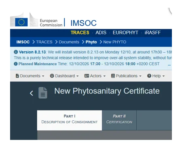Click the European Commission text logo
This screenshot has height=162, width=182.
[x=51, y=23]
